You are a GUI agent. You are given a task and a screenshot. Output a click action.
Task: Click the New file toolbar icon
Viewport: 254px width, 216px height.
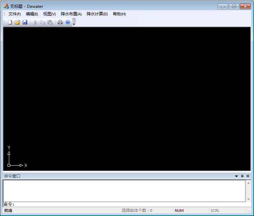click(10, 22)
